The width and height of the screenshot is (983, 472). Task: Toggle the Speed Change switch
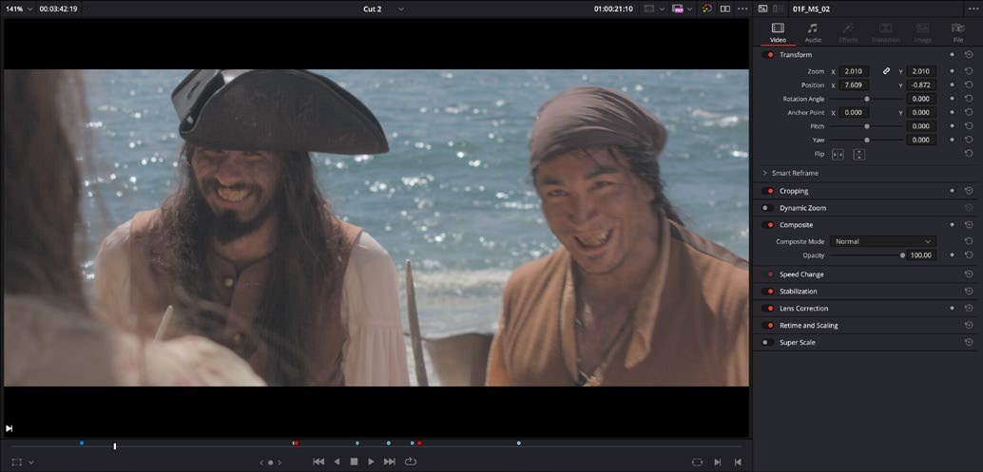click(768, 274)
